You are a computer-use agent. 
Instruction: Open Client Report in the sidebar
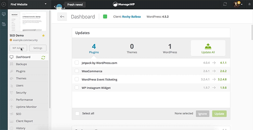(28, 121)
